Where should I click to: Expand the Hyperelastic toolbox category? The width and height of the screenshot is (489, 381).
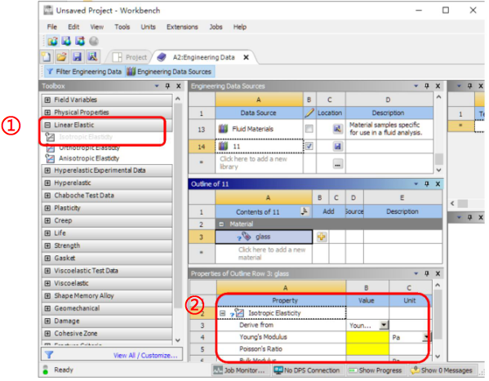coord(47,183)
